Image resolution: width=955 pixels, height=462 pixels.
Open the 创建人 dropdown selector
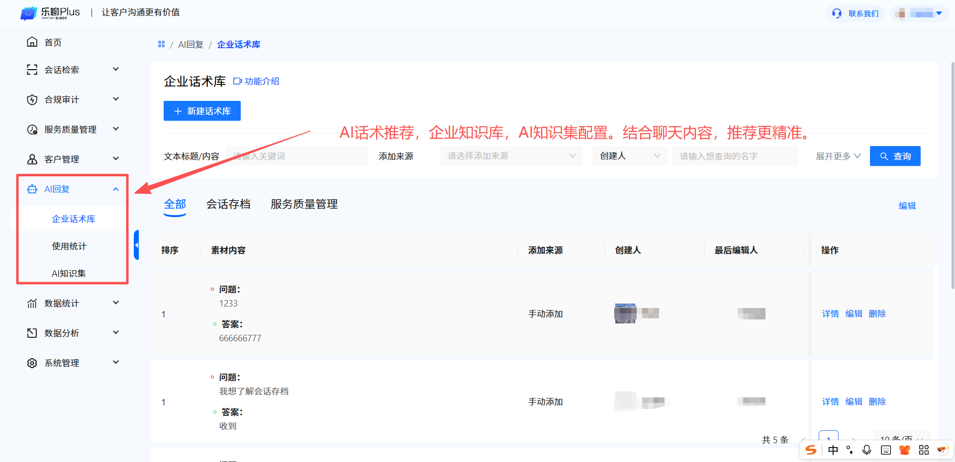629,156
